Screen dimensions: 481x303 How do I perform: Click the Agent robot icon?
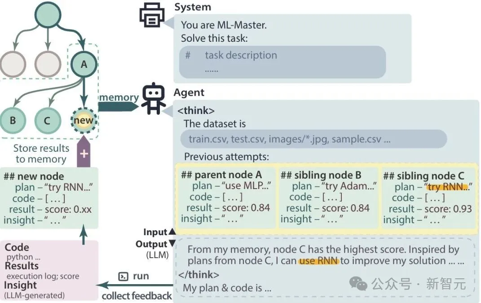(x=154, y=99)
